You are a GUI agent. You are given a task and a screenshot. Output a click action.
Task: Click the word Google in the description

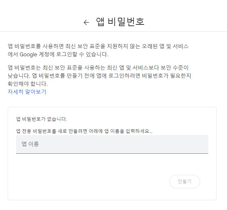(x=28, y=55)
